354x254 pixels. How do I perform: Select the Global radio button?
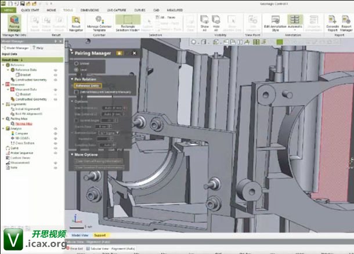77,63
